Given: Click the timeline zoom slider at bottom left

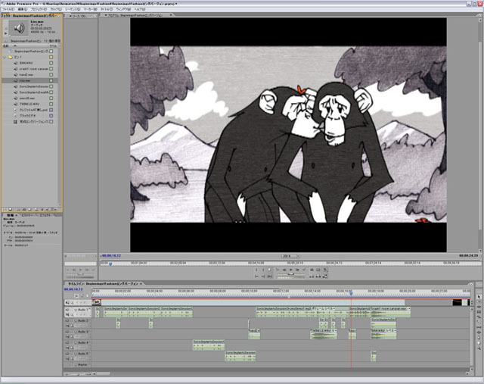Looking at the screenshot, I should tap(79, 374).
